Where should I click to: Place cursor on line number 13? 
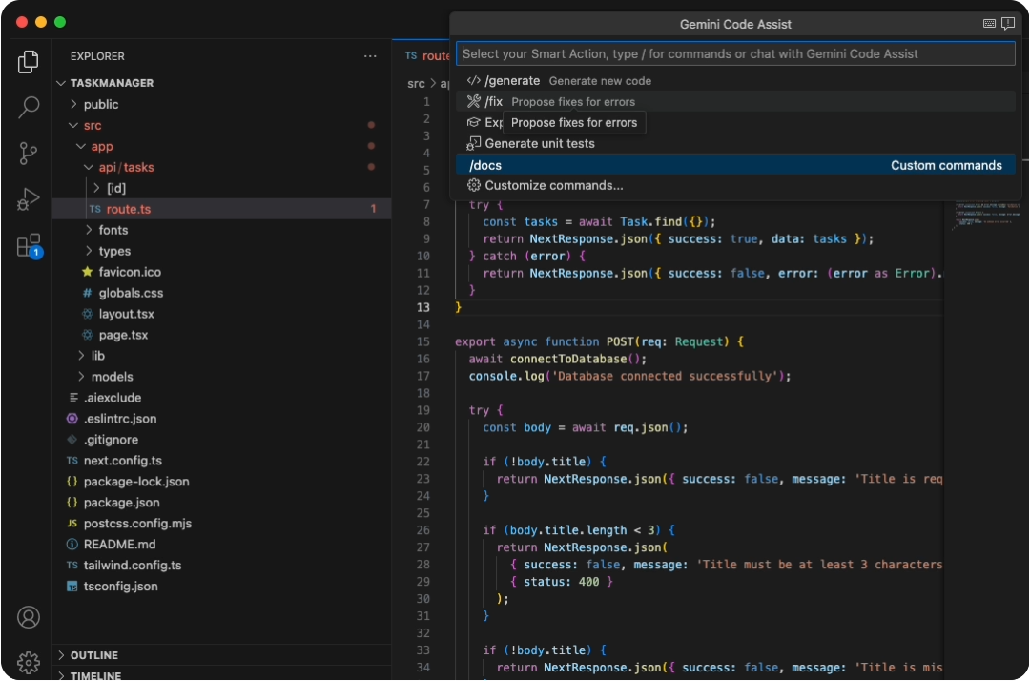[423, 307]
